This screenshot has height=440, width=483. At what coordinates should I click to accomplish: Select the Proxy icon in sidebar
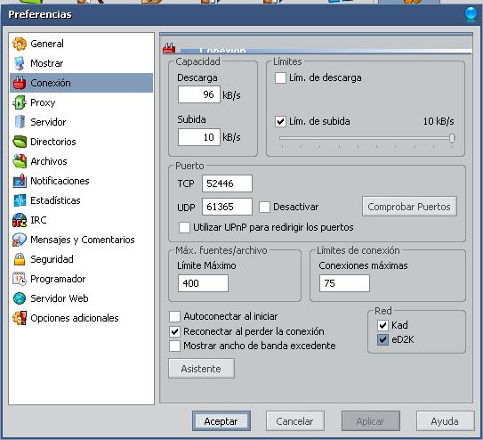click(x=20, y=102)
